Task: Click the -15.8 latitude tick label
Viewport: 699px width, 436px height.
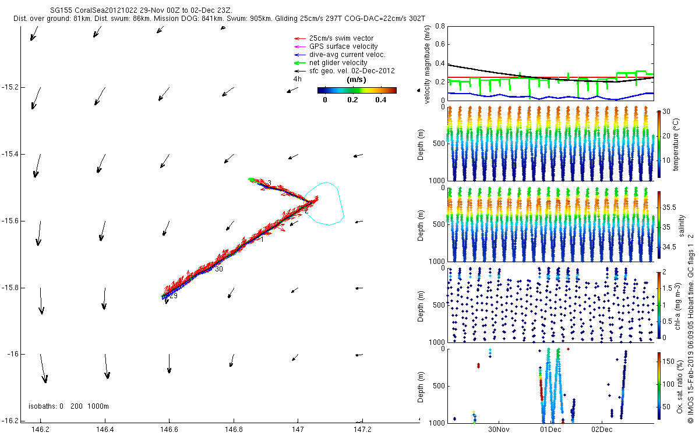Action: [x=10, y=288]
